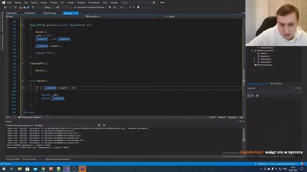This screenshot has width=307, height=172.
Task: Open the Сборка menu
Action: pos(44,2)
